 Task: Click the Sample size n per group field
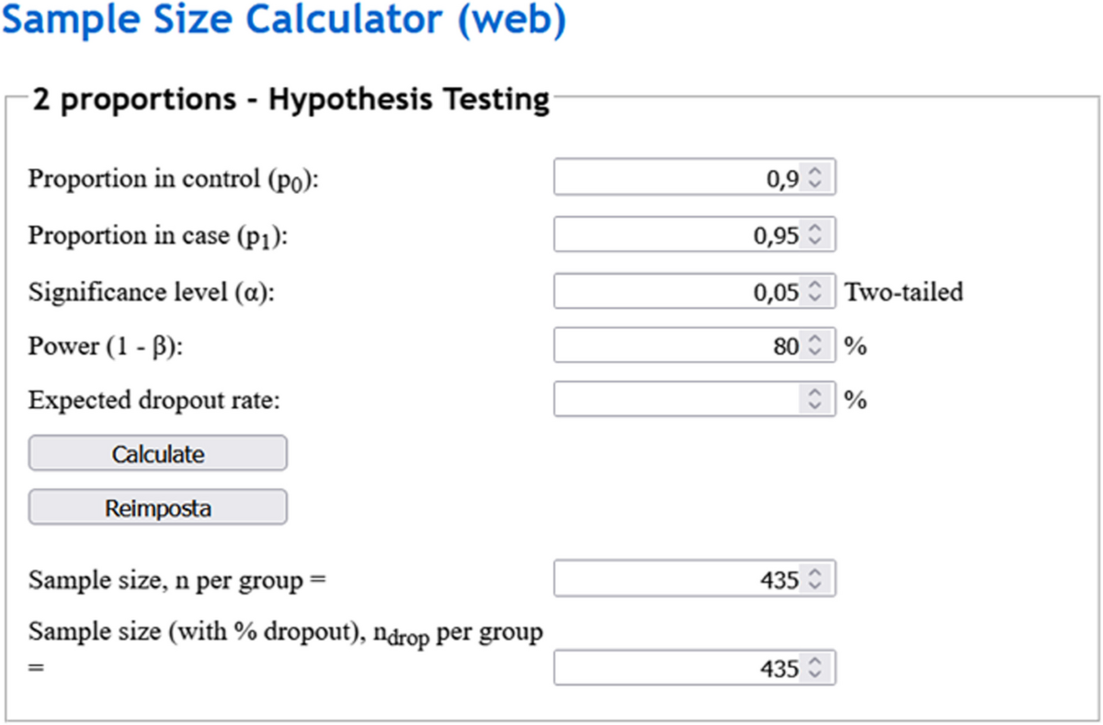[x=676, y=581]
